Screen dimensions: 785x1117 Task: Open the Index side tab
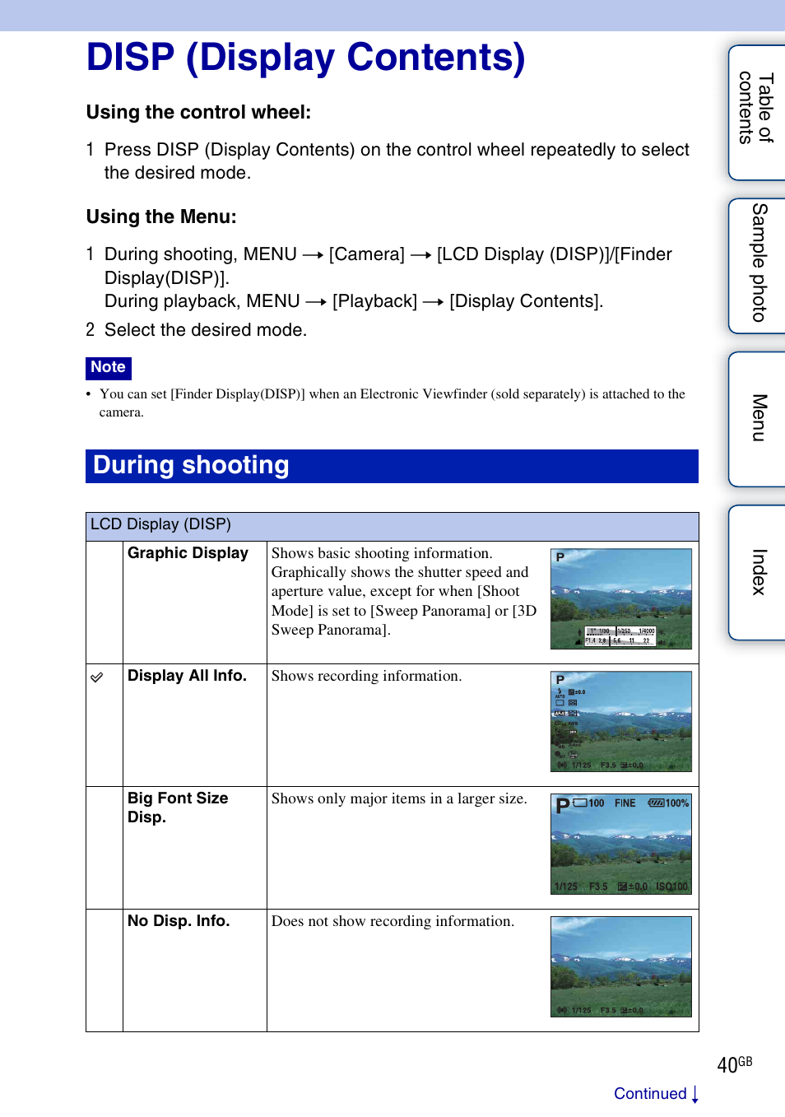pos(757,572)
